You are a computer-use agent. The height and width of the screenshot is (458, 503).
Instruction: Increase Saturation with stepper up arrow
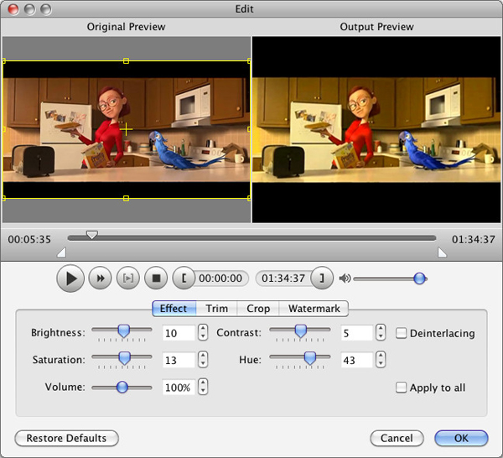203,356
